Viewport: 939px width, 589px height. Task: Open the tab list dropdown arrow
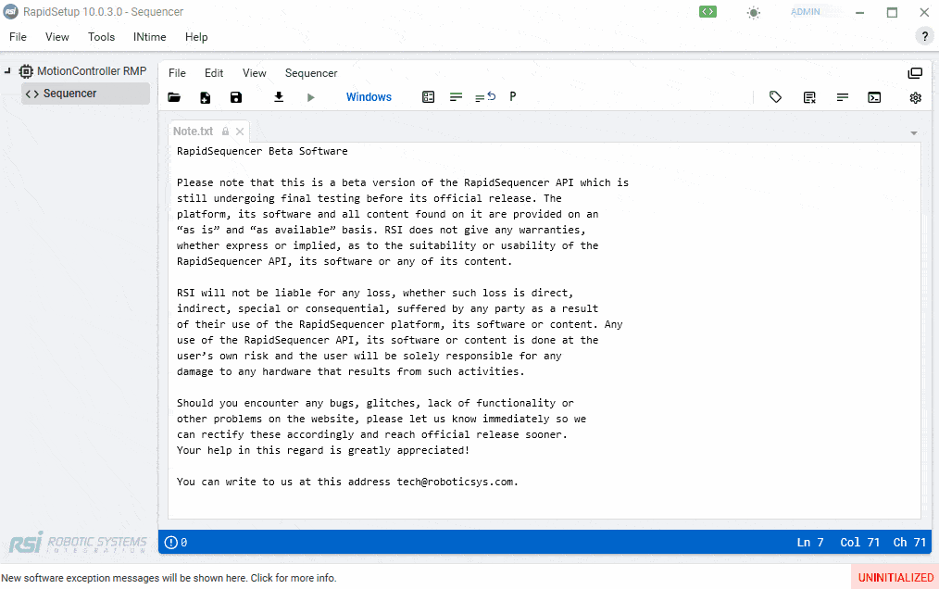point(914,133)
